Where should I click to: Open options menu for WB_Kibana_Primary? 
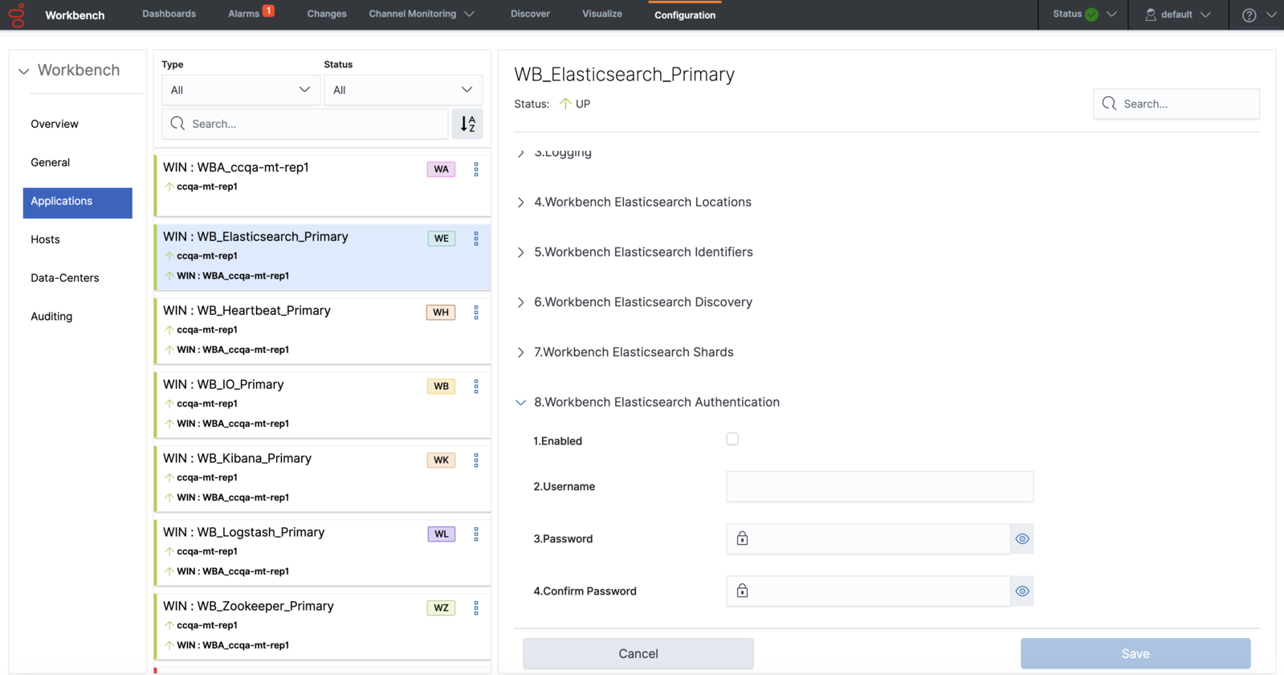coord(476,460)
